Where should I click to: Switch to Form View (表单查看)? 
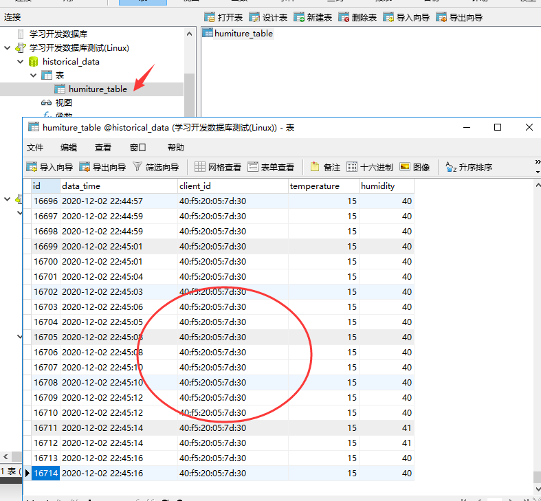pyautogui.click(x=271, y=167)
